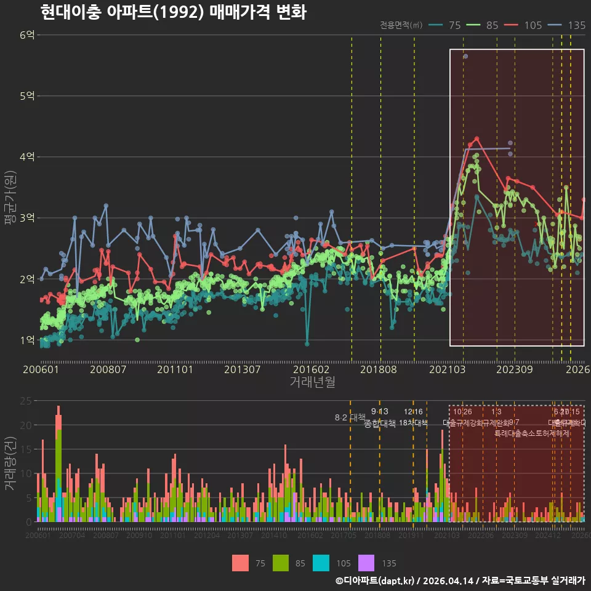Click the cyan 105 volume legend swatch

pyautogui.click(x=321, y=563)
